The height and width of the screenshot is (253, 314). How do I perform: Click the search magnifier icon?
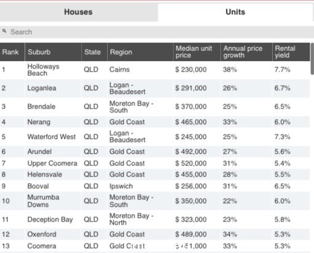point(4,31)
